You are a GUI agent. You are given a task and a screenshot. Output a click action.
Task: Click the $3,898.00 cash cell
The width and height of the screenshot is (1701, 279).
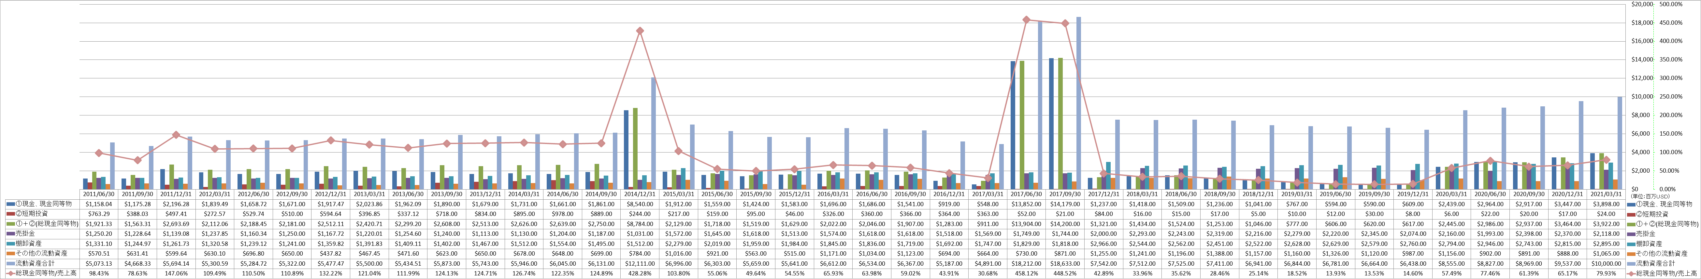point(1606,205)
